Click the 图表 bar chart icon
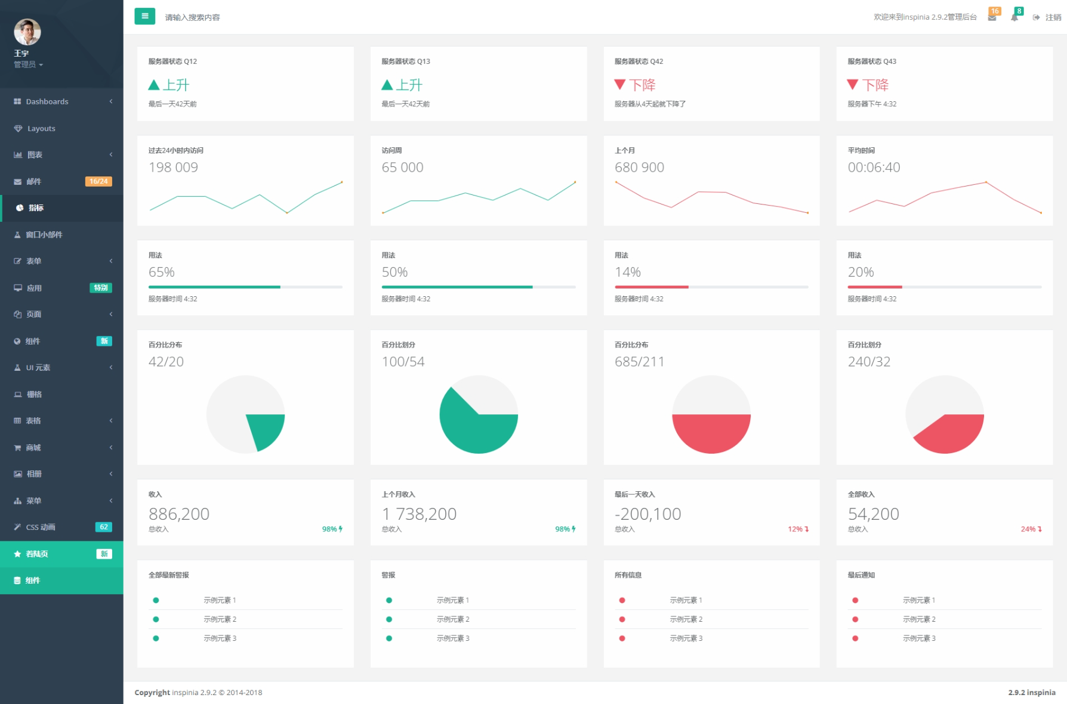The height and width of the screenshot is (704, 1067). coord(18,155)
